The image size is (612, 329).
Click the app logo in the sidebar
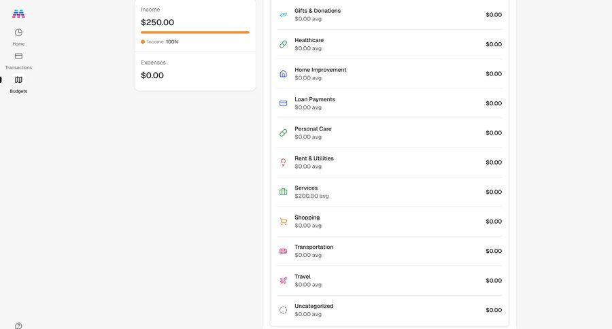point(18,14)
